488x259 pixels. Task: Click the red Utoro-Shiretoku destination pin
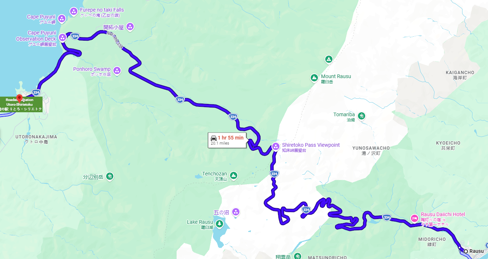click(x=20, y=98)
